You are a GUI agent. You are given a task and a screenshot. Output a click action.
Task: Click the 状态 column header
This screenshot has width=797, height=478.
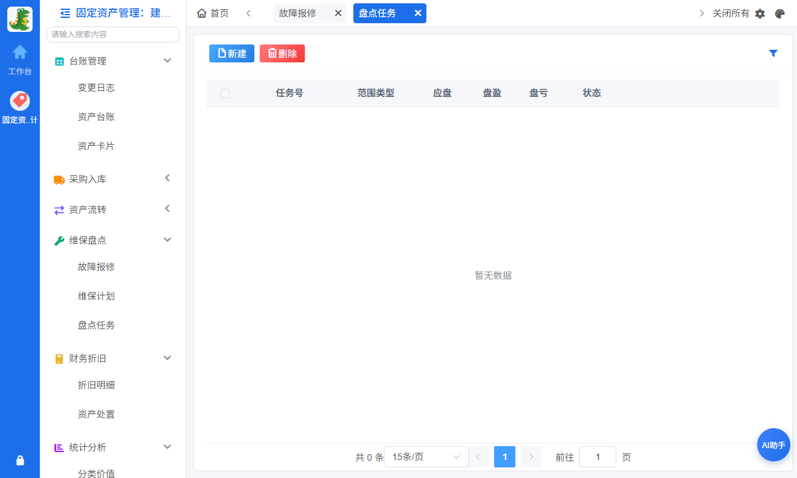point(592,93)
